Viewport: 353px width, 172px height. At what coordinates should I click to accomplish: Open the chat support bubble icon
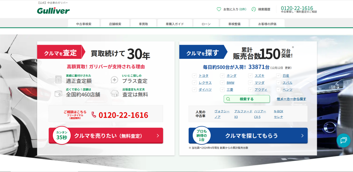tap(343, 140)
